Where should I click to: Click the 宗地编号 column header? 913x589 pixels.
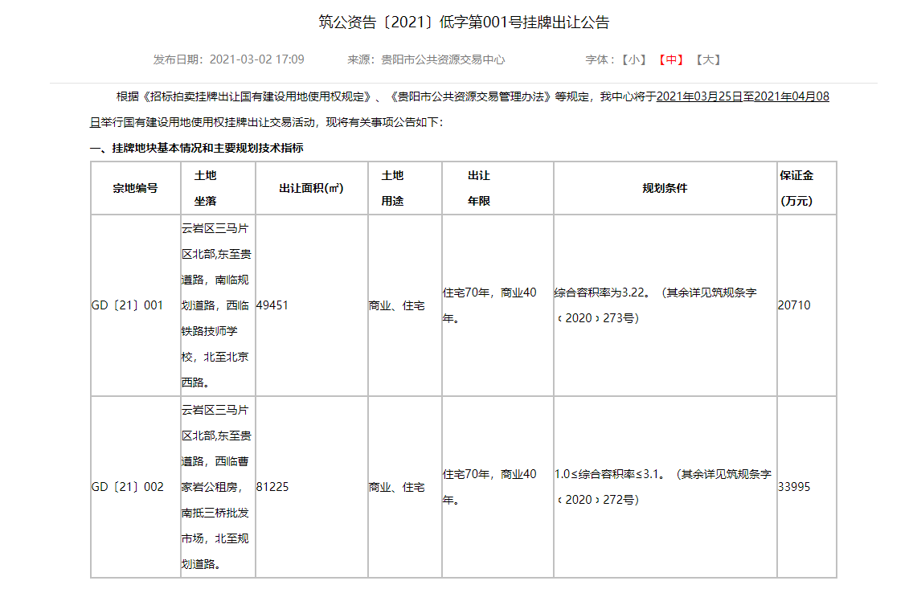(135, 188)
